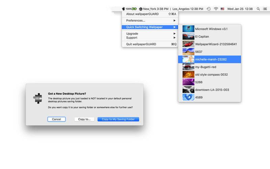The height and width of the screenshot is (169, 270).
Task: Expand the Upgrade submenu arrow
Action: coord(174,33)
